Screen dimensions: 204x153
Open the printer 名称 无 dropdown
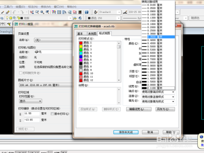(53, 52)
